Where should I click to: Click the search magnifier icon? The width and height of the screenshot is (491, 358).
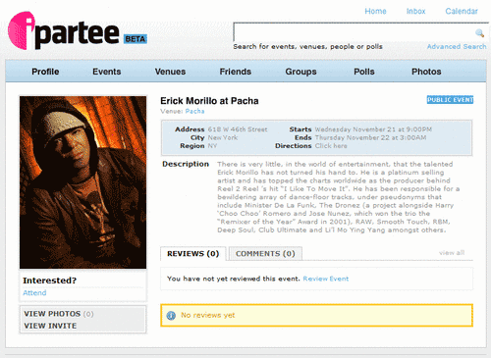click(479, 32)
